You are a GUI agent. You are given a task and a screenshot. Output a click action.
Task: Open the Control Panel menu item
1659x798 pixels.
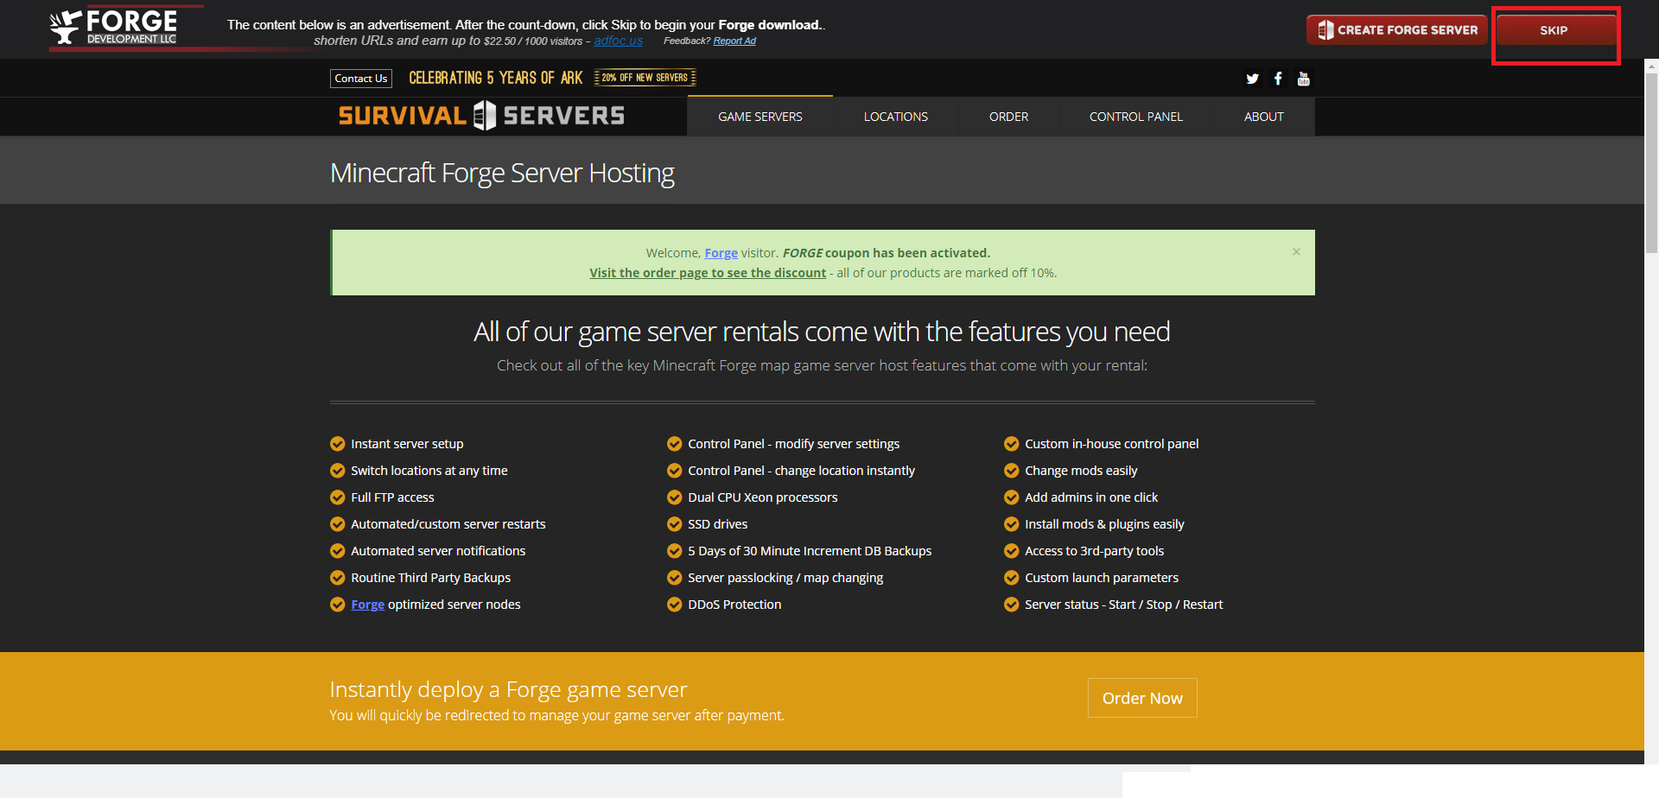1136,117
